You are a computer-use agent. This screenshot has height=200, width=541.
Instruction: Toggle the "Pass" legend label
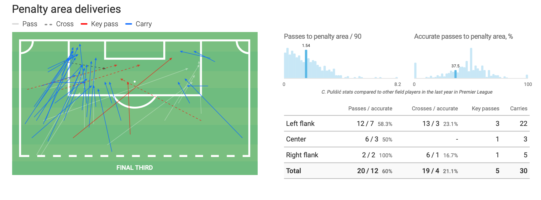tap(30, 24)
